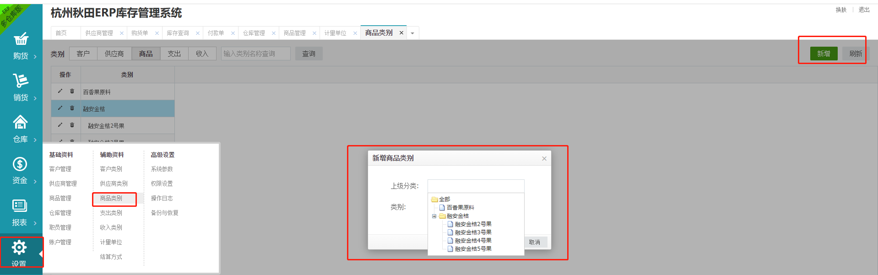Focus the 输入类别名称查询 search field
The height and width of the screenshot is (275, 878).
(x=255, y=54)
